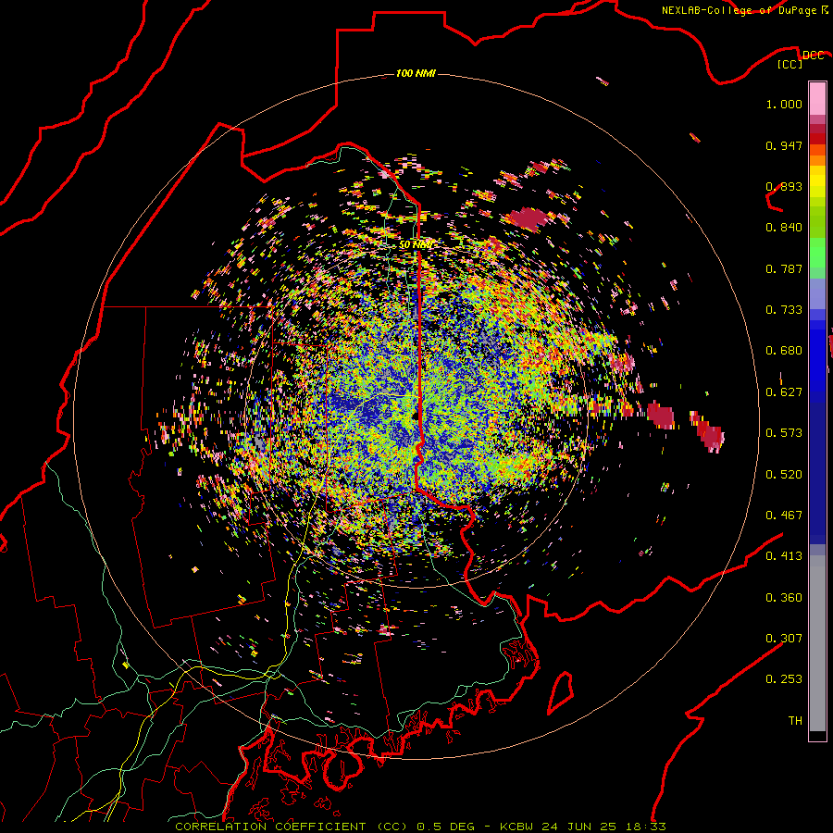Viewport: 833px width, 833px height.
Task: Pick the light pink color bar segment
Action: click(x=817, y=99)
